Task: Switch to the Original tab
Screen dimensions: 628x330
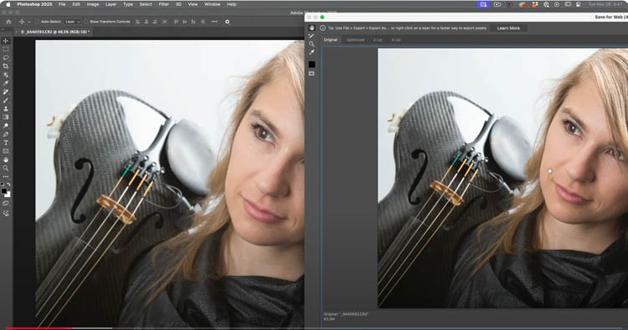Action: pos(331,39)
